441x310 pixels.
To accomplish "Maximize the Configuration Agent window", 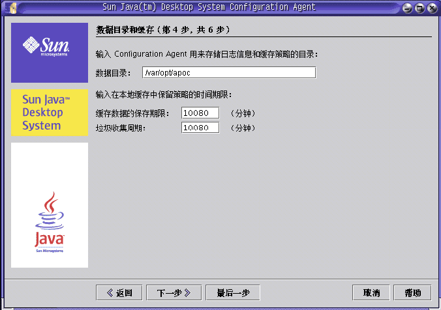I will [419, 8].
